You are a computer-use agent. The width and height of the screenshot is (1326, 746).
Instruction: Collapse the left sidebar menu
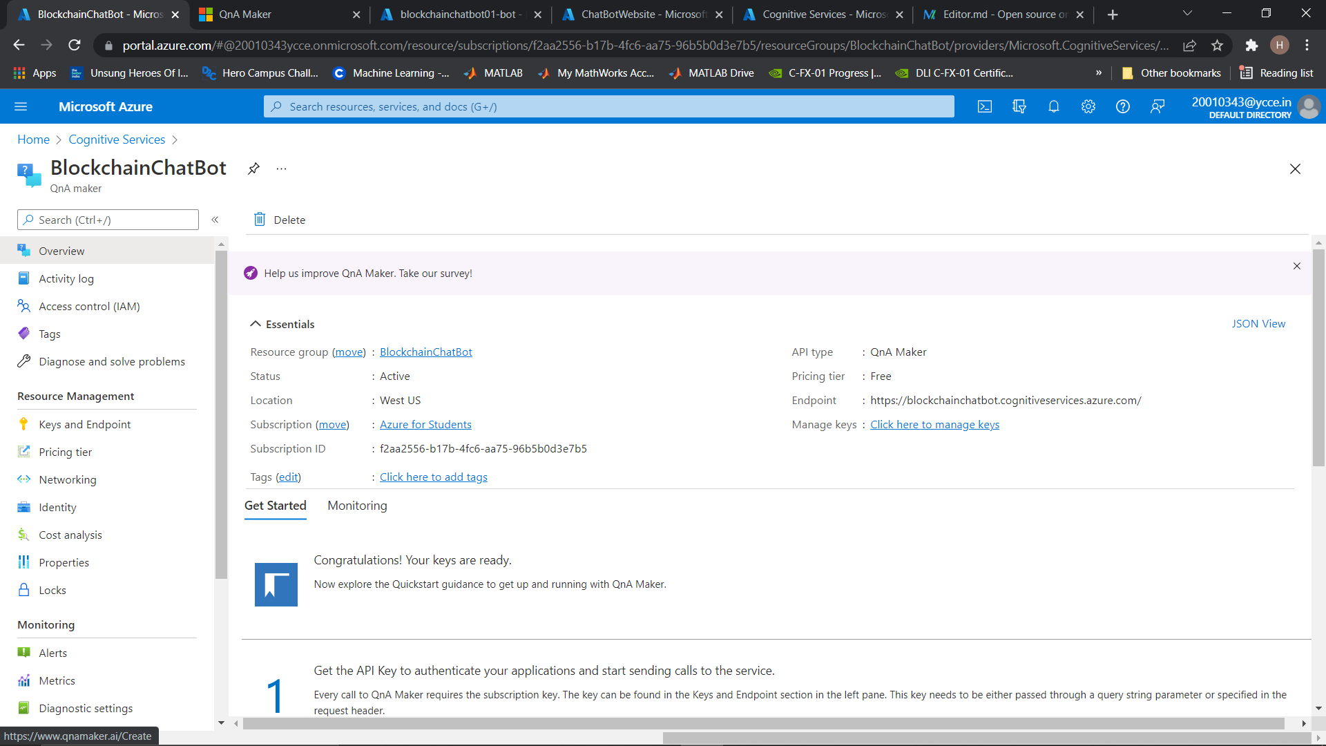215,220
